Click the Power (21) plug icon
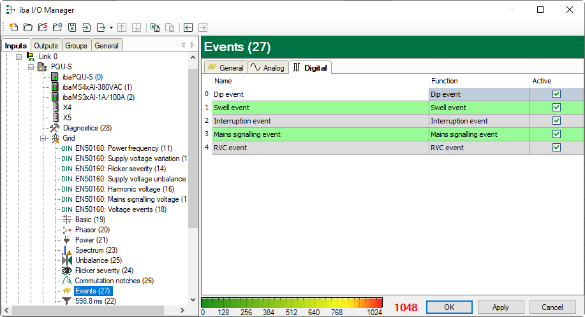Image resolution: width=585 pixels, height=317 pixels. (66, 240)
